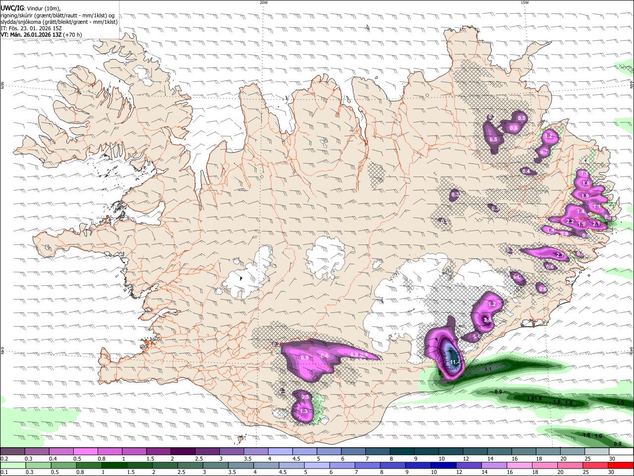Screen dimensions: 634x476
Task: Click the '2.7' precipitation value label
Action: (561, 255)
